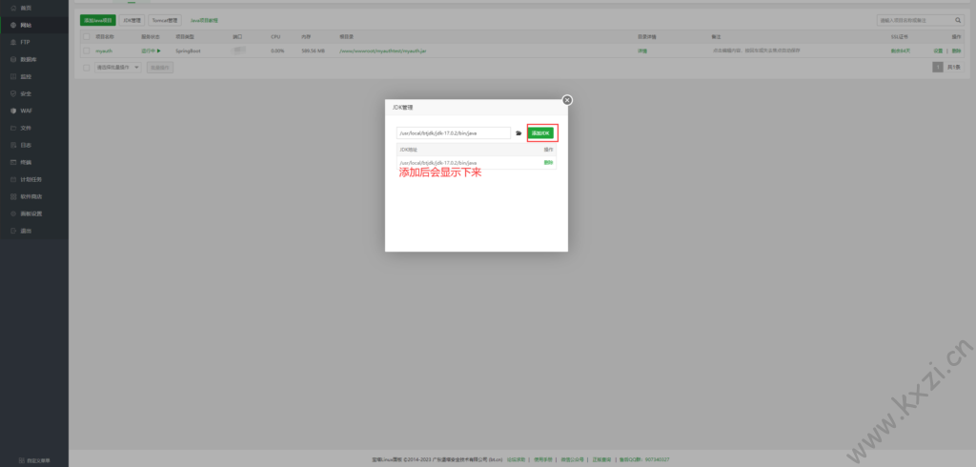Open 首页 in the sidebar
Image resolution: width=976 pixels, height=467 pixels.
click(x=26, y=8)
